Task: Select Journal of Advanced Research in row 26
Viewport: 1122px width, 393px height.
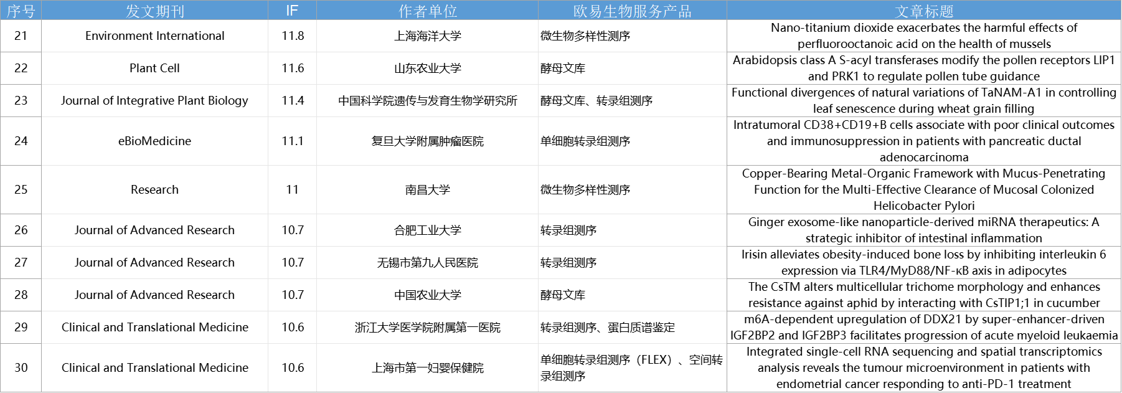Action: tap(154, 230)
